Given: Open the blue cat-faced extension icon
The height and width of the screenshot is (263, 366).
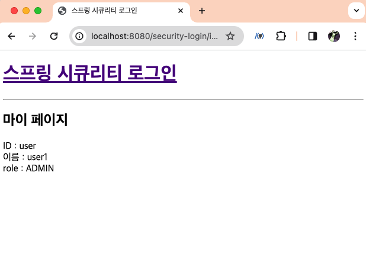Looking at the screenshot, I should pos(259,36).
